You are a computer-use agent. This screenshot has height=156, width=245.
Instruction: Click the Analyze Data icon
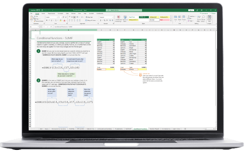[209, 17]
